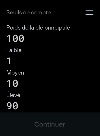Click the Faible threshold label
Screen dimensions: 100x136
(14, 50)
